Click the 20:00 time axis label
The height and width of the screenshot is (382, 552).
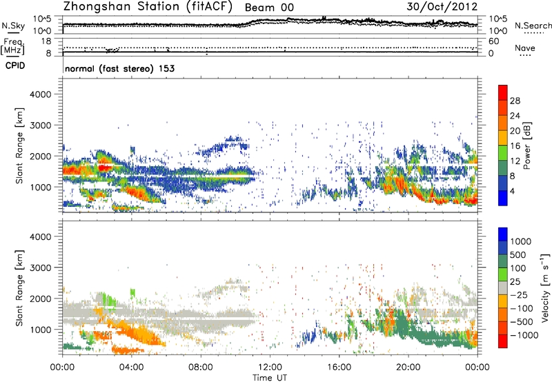[x=408, y=367]
